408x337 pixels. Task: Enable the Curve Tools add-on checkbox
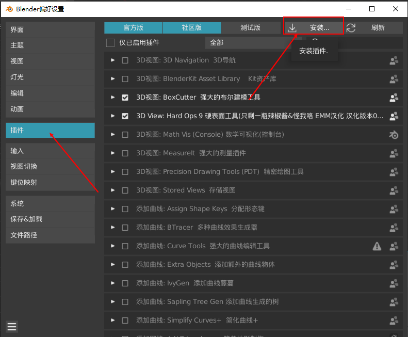tap(125, 246)
